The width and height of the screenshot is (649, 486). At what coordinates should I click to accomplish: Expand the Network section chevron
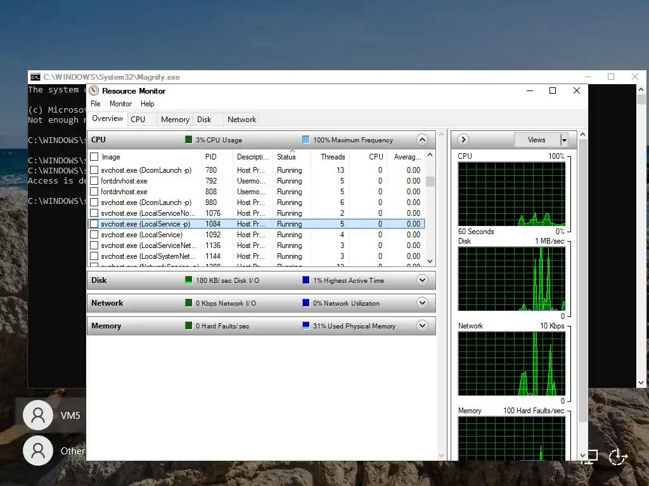click(x=422, y=303)
